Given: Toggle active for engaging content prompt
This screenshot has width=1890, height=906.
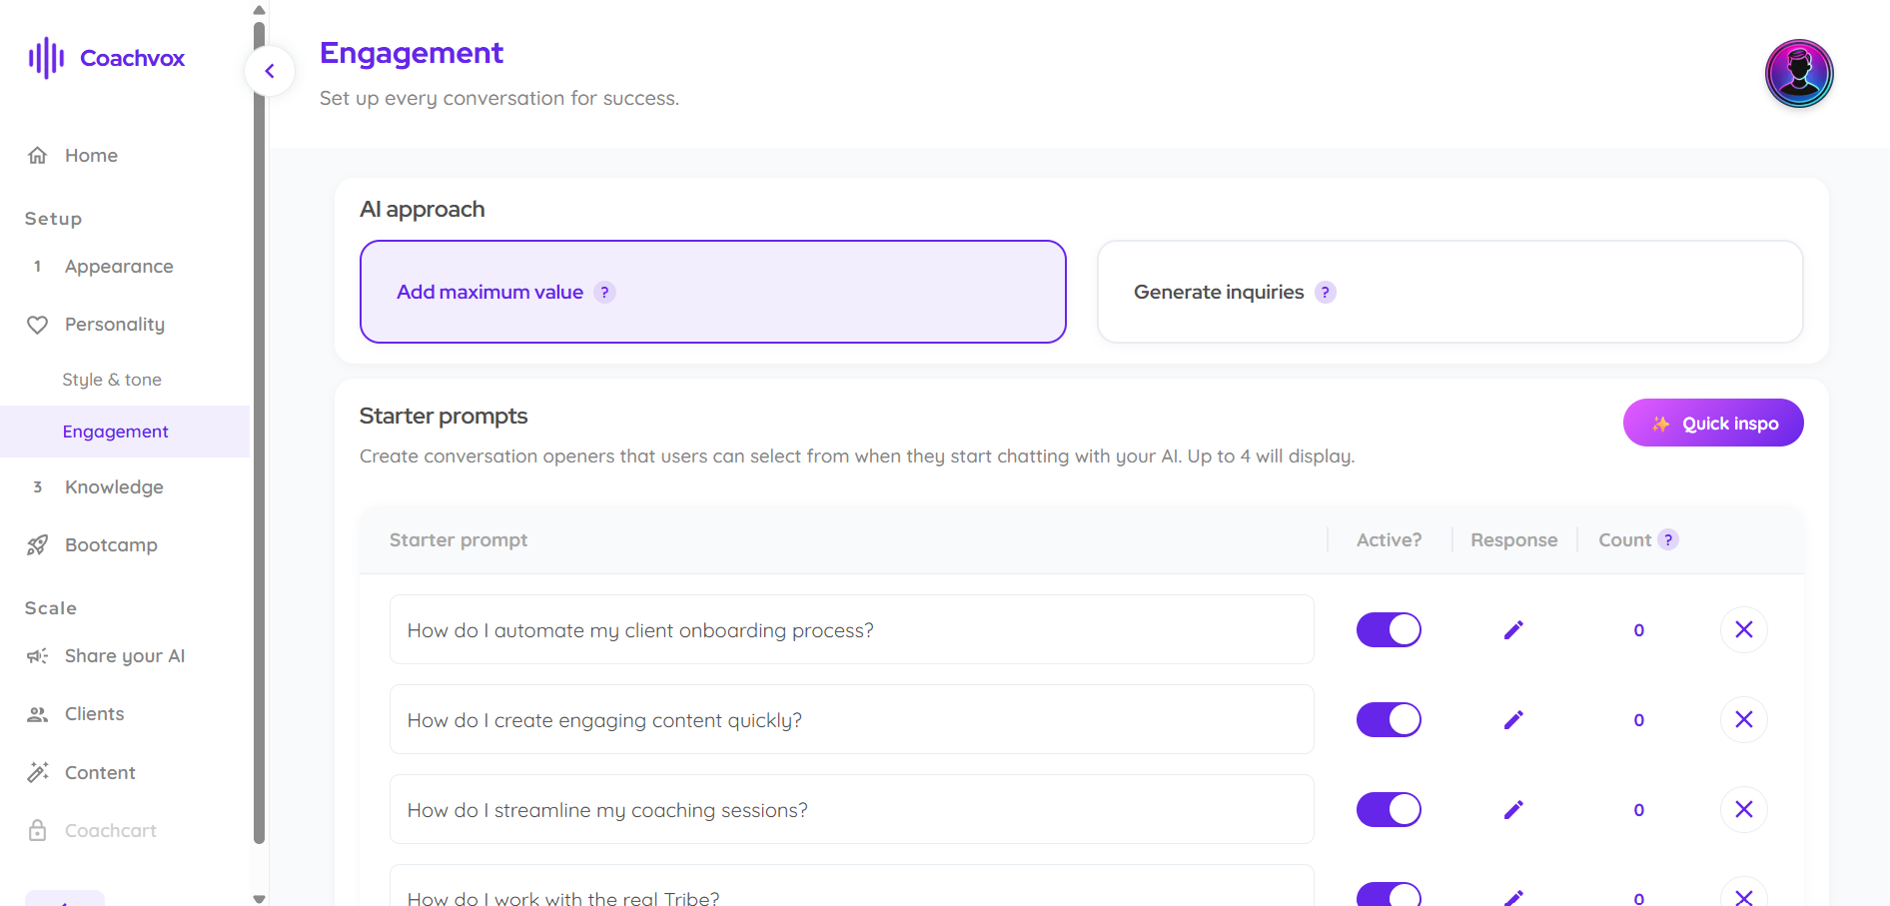Looking at the screenshot, I should click(x=1389, y=720).
